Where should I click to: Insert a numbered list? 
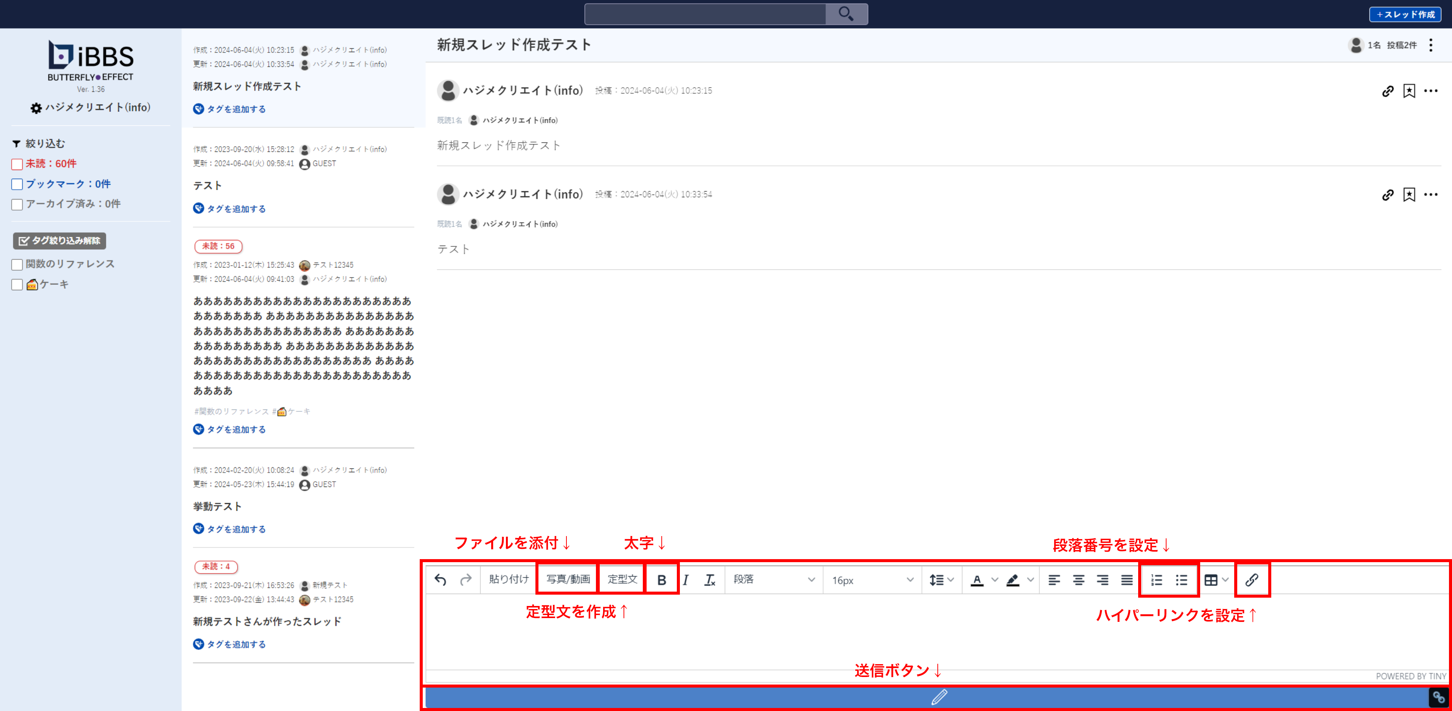click(1156, 580)
